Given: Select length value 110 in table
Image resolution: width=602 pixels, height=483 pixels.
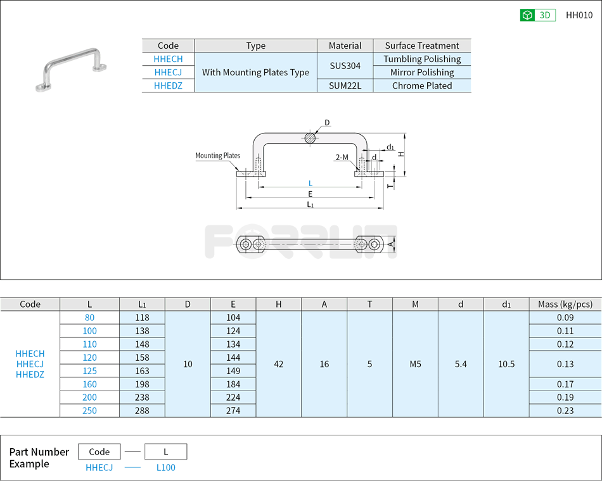Looking at the screenshot, I should (89, 344).
